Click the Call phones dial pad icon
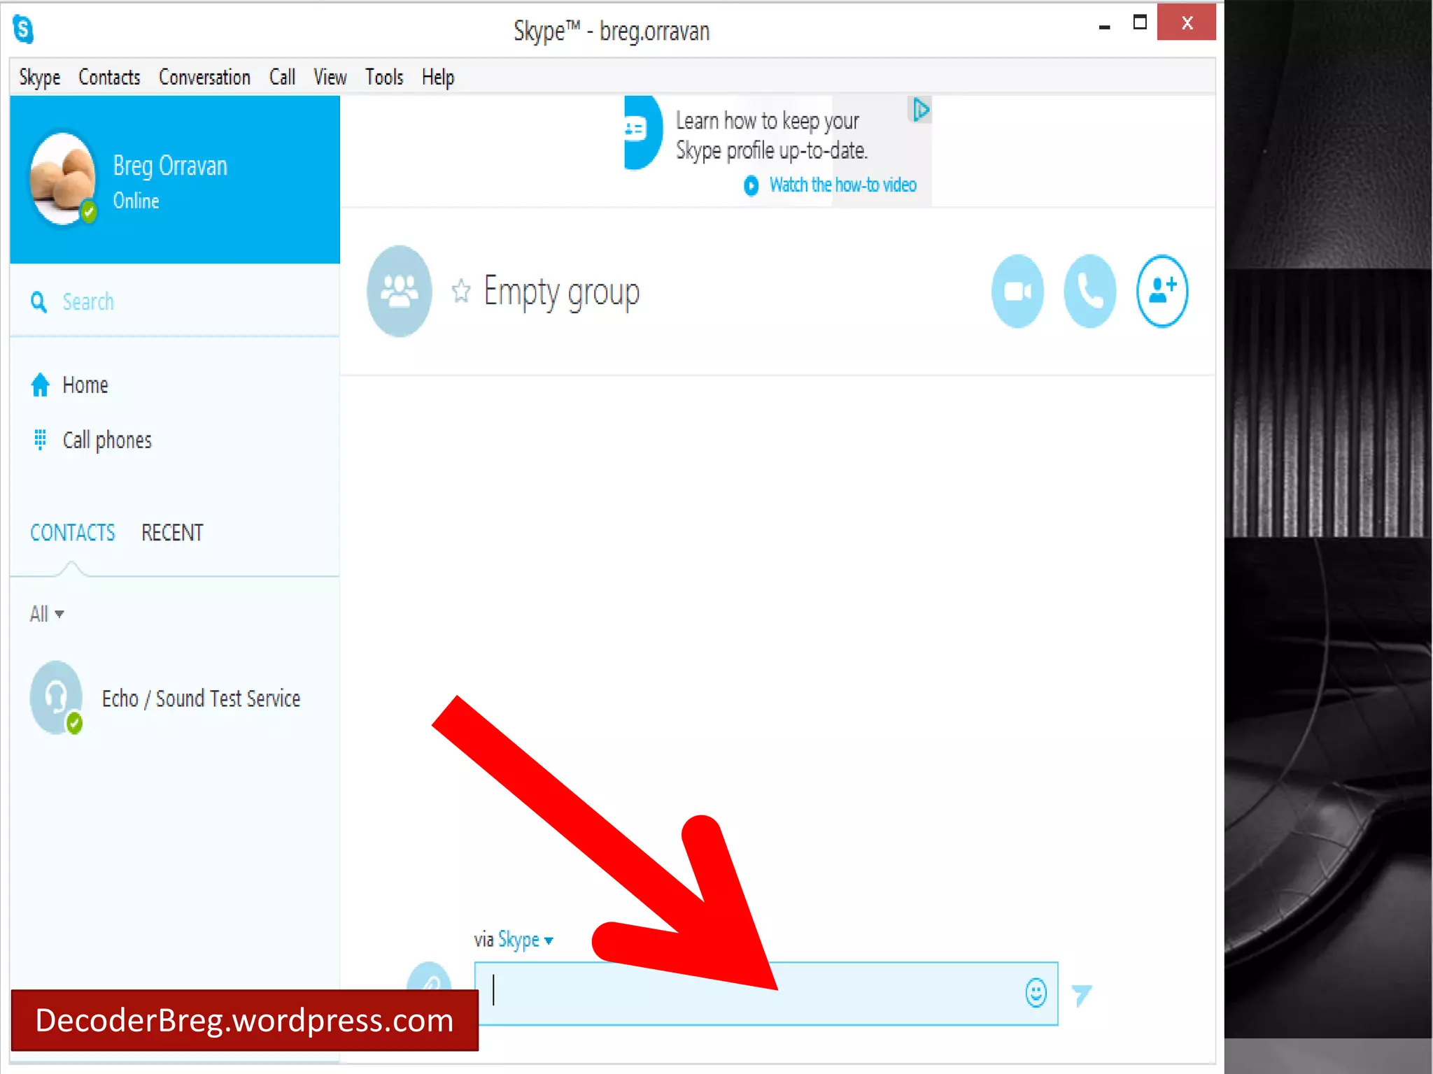Viewport: 1433px width, 1074px height. click(40, 440)
